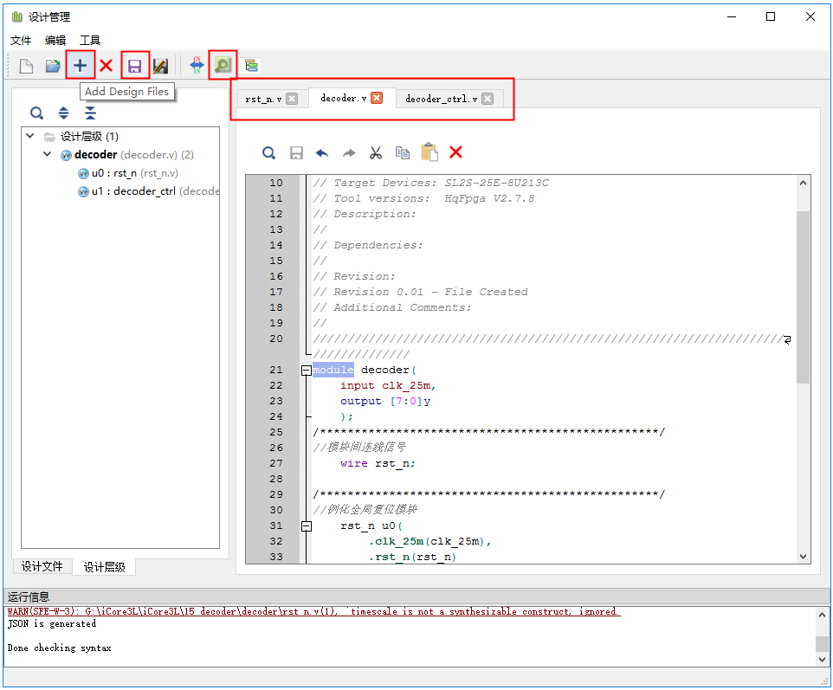The height and width of the screenshot is (690, 833).
Task: Close the rst_n.v tab
Action: [x=292, y=99]
